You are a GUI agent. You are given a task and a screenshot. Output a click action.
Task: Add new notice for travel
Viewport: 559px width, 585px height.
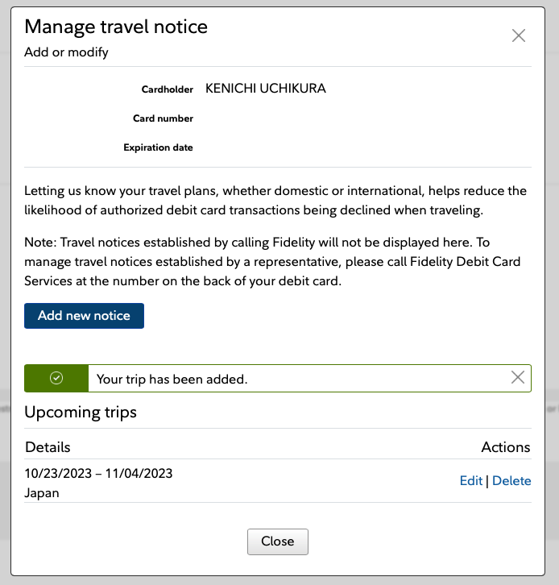(x=84, y=316)
